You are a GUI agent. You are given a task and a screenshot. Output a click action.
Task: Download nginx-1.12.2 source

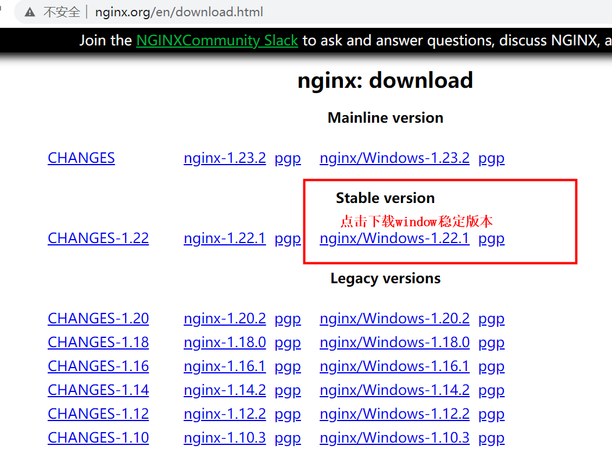(x=225, y=414)
